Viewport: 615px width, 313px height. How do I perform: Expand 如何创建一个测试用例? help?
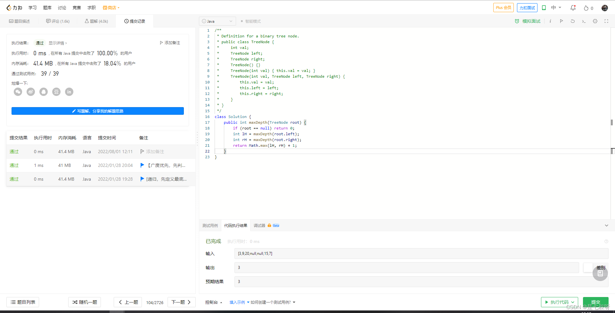click(273, 302)
